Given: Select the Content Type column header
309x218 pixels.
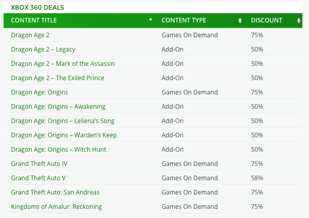Looking at the screenshot, I should 184,20.
